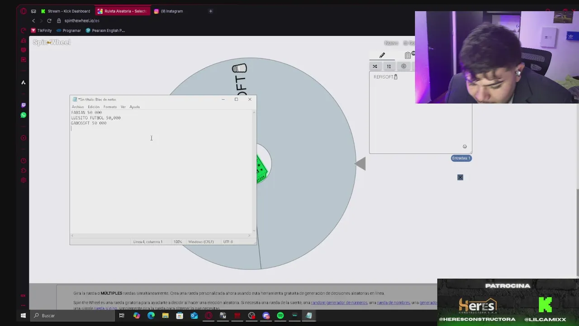This screenshot has height=326, width=579.
Task: Click the padlock site info icon
Action: [x=59, y=21]
